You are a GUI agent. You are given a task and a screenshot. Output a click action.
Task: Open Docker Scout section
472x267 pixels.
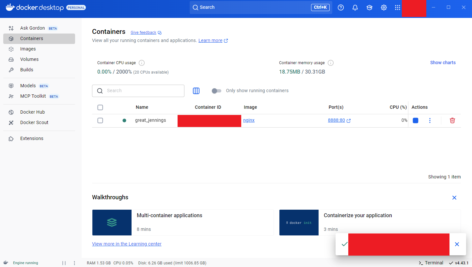coord(39,122)
